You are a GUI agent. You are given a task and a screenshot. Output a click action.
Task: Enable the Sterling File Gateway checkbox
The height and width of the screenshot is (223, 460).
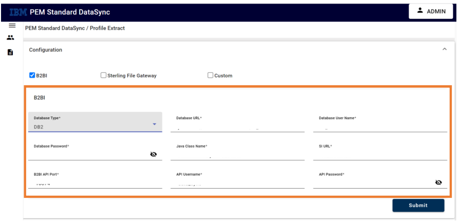point(103,75)
